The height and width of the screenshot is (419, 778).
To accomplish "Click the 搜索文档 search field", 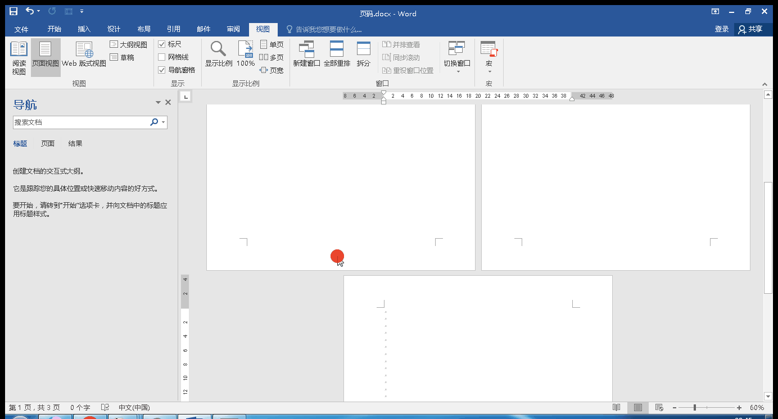I will coord(80,122).
